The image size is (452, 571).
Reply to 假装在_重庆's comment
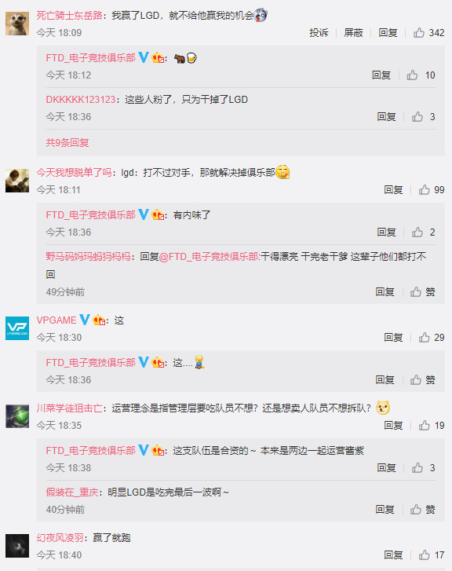coord(385,510)
